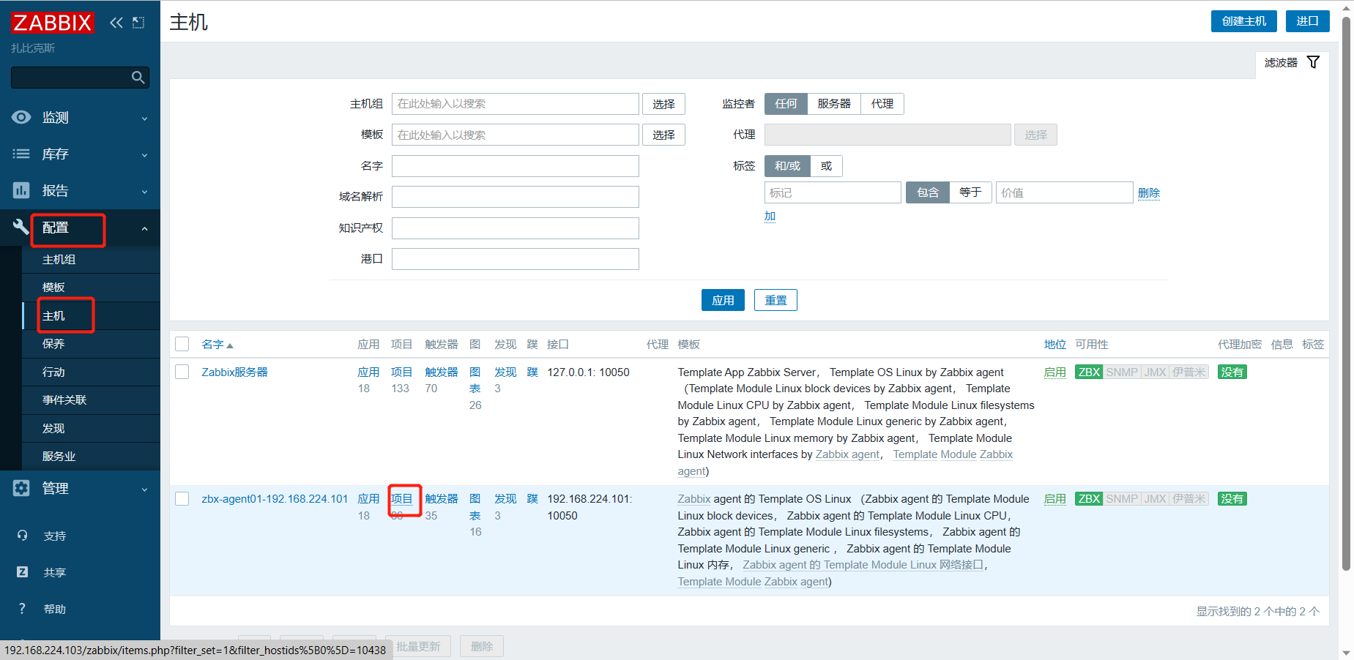Open 主机组 submenu item
1354x660 pixels.
pyautogui.click(x=91, y=260)
